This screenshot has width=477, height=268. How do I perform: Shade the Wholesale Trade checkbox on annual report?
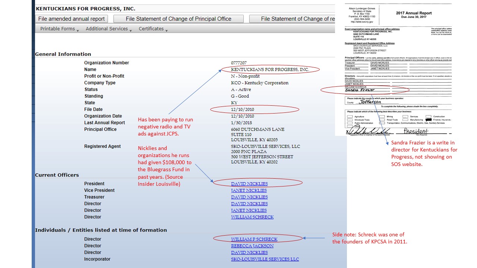point(350,120)
